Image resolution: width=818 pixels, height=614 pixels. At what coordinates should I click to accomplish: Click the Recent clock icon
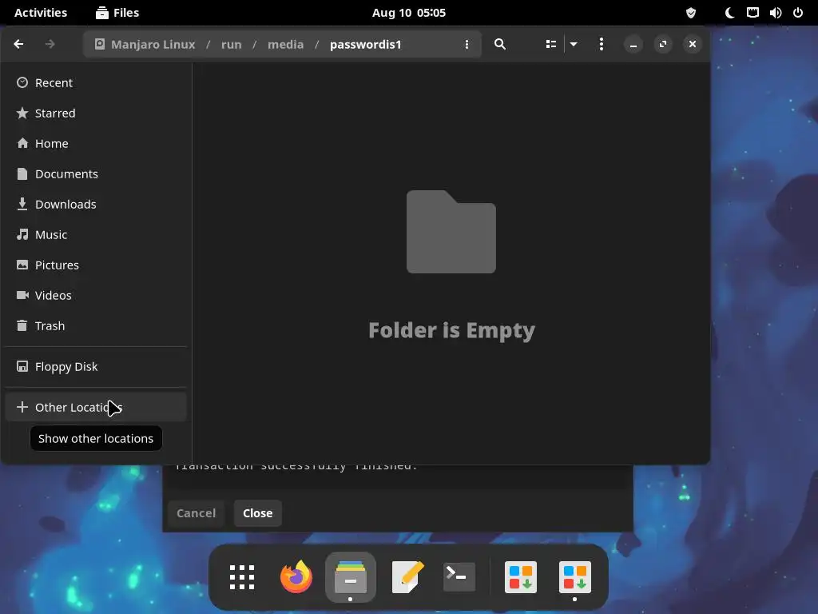click(x=22, y=82)
